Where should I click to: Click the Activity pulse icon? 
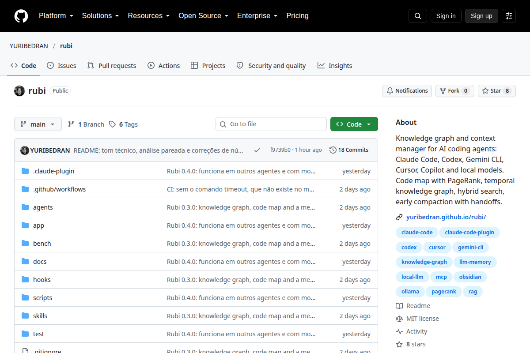[399, 331]
